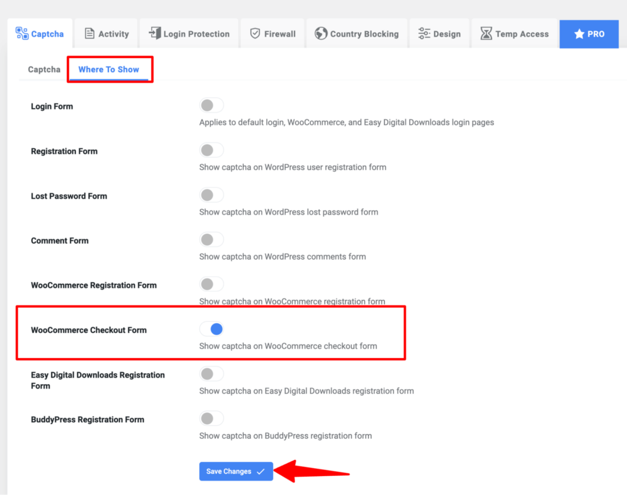Screen dimensions: 627x495
Task: Enable the Login Form captcha toggle
Action: [x=211, y=105]
